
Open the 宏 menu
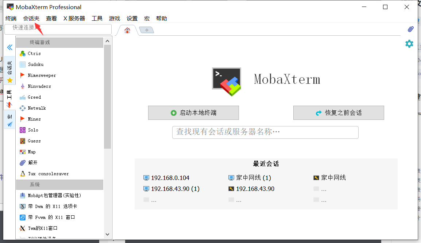point(147,19)
